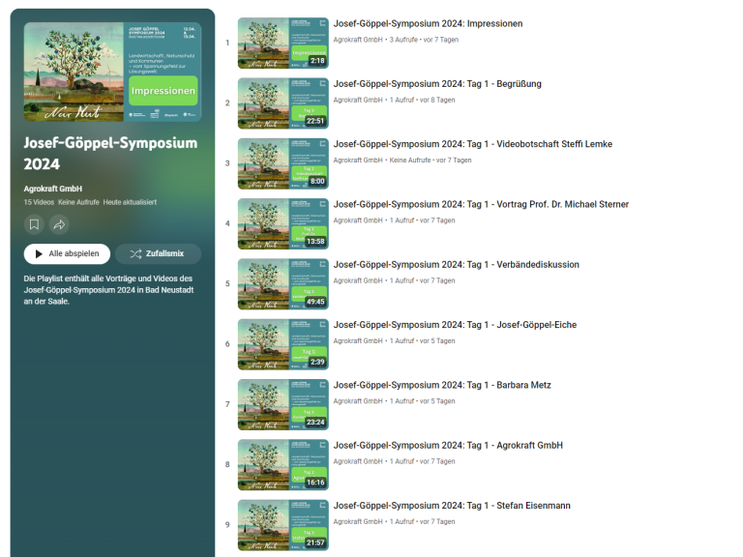Open thumbnail of video with 13:58 duration
The height and width of the screenshot is (557, 743).
click(x=283, y=223)
